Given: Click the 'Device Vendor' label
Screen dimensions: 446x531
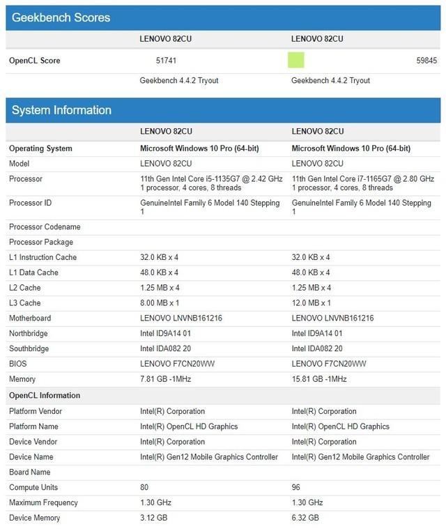Looking at the screenshot, I should [33, 442].
